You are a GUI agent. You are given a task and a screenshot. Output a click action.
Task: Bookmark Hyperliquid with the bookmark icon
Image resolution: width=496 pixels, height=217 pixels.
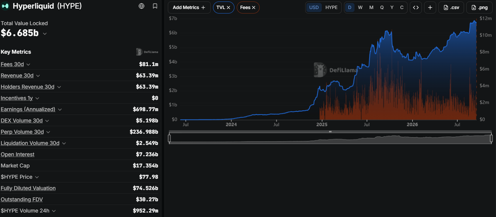pyautogui.click(x=155, y=6)
